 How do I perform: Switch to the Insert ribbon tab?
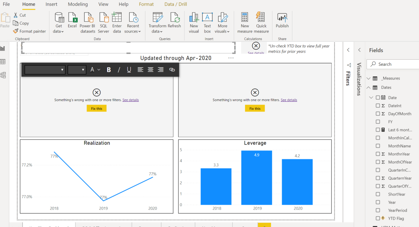[x=51, y=4]
